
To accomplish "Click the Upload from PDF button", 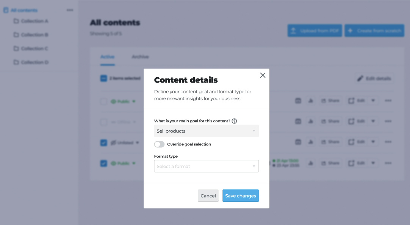I will click(315, 31).
